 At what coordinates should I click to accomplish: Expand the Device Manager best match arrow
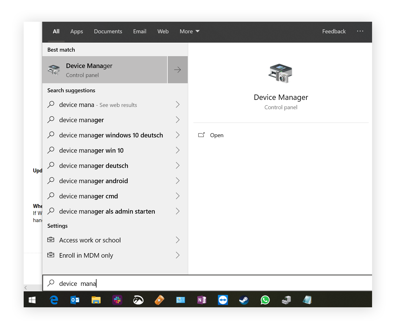pyautogui.click(x=178, y=70)
